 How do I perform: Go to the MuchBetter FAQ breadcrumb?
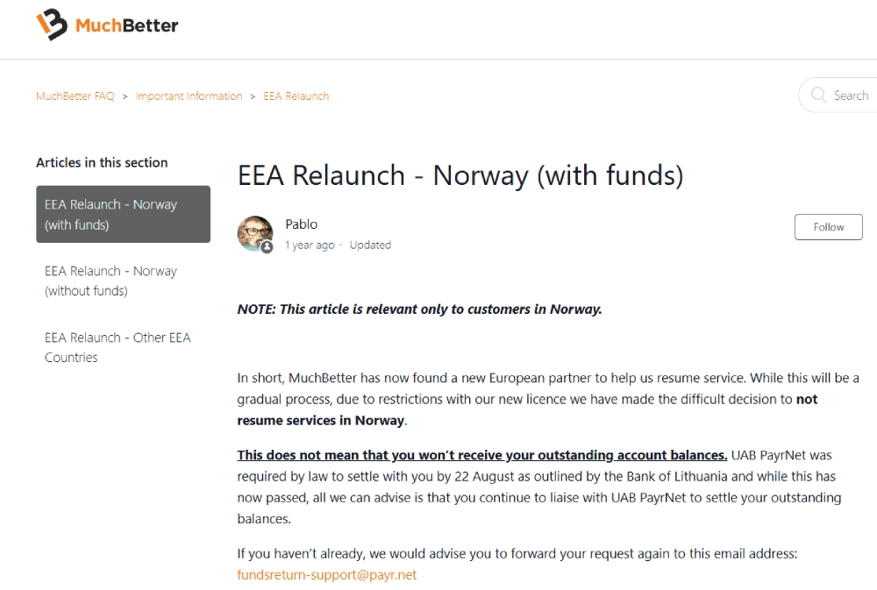tap(75, 96)
